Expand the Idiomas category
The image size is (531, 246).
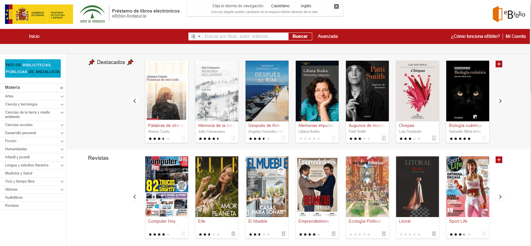pyautogui.click(x=62, y=190)
